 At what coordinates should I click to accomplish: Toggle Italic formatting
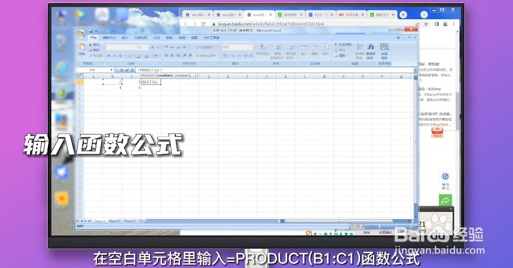pos(115,56)
